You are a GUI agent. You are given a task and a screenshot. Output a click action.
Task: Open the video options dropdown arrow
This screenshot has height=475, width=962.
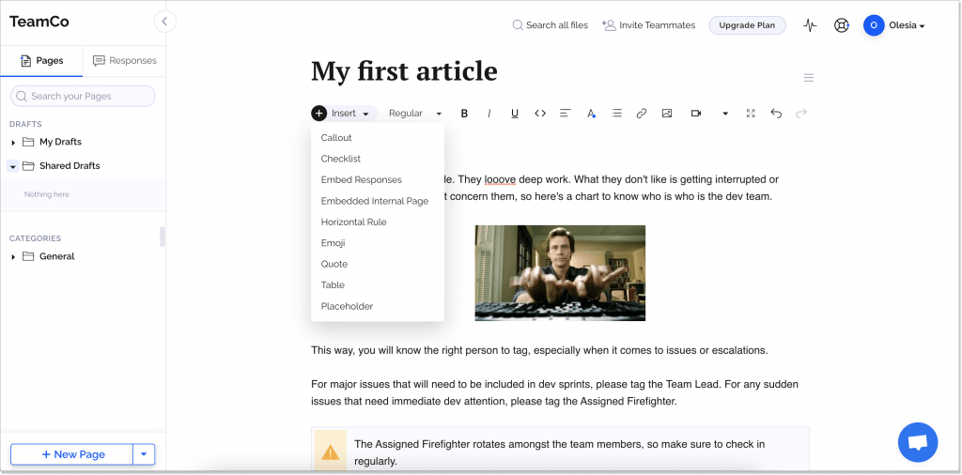pyautogui.click(x=725, y=114)
